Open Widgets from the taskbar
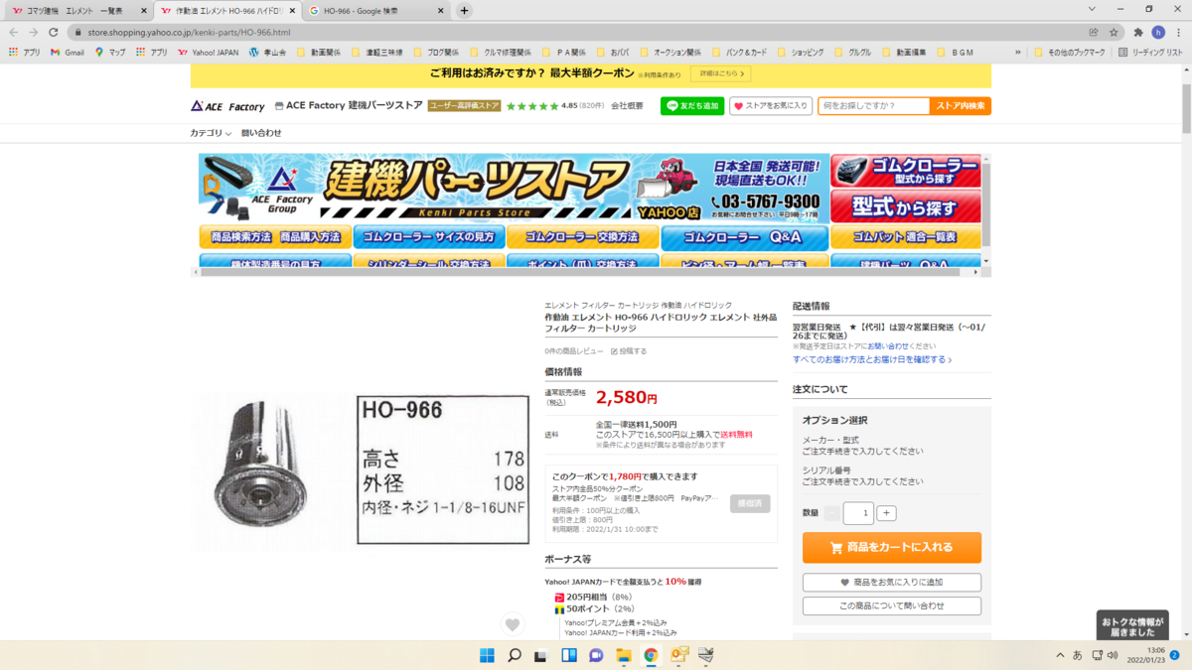 coord(569,655)
